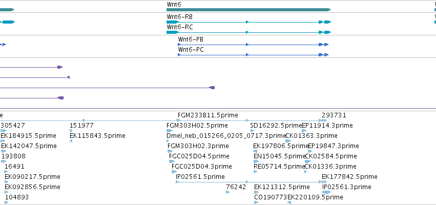The height and width of the screenshot is (205, 436).
Task: Select the Wnt6-PC protein feature line
Action: pos(253,55)
